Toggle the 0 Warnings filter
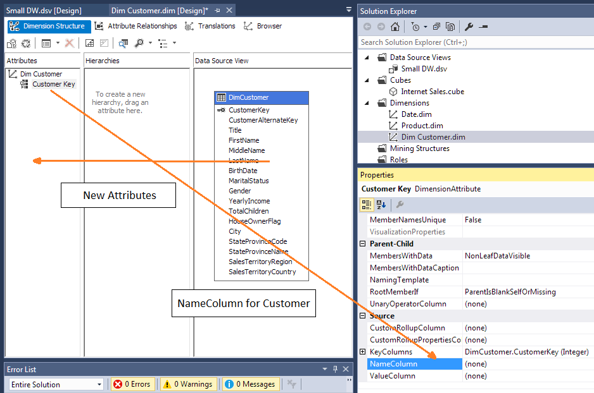The image size is (594, 393). coord(187,384)
